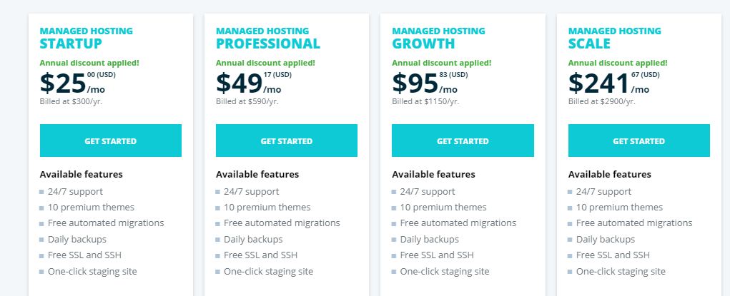Click Get Started for Startup plan
This screenshot has height=296, width=730.
click(110, 141)
